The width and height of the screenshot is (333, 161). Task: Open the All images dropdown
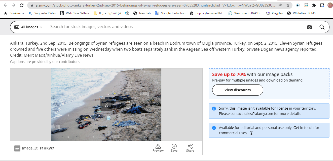[28, 27]
